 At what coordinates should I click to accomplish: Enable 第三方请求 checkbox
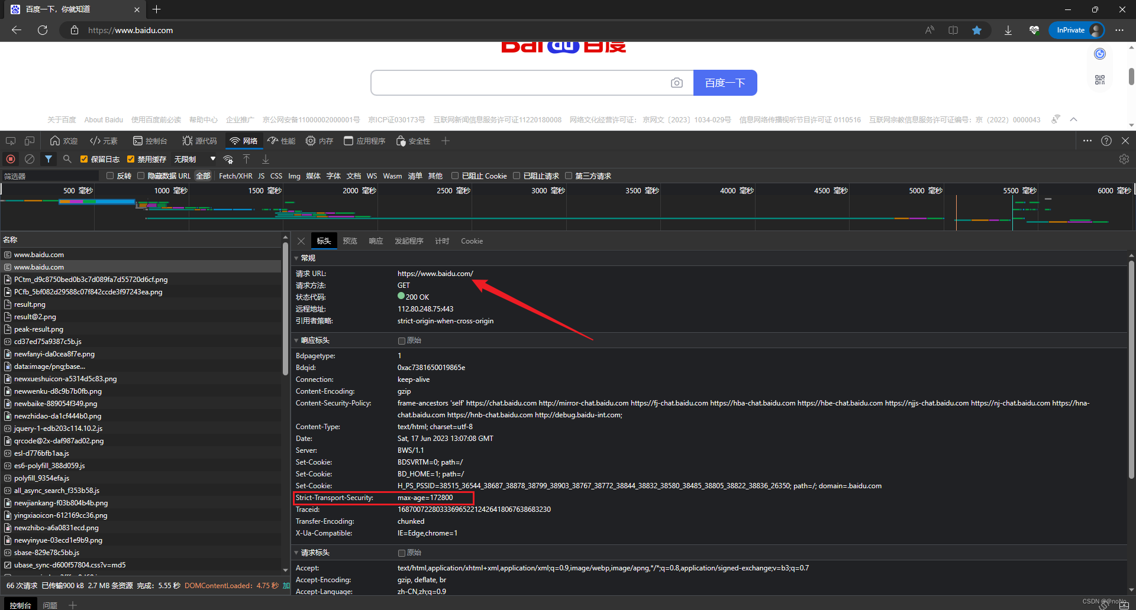coord(569,176)
